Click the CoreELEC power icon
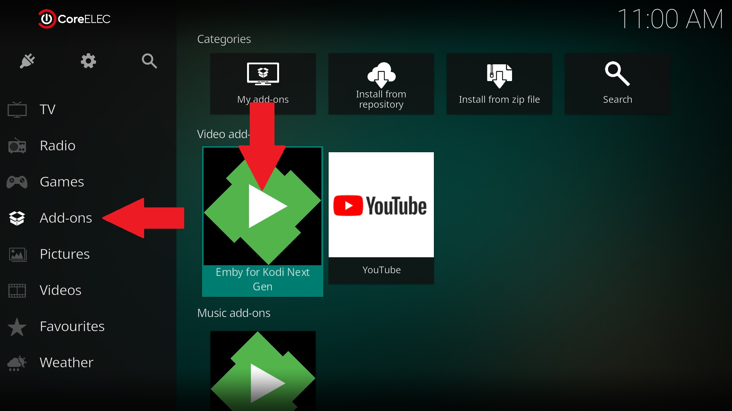The height and width of the screenshot is (411, 732). click(47, 19)
